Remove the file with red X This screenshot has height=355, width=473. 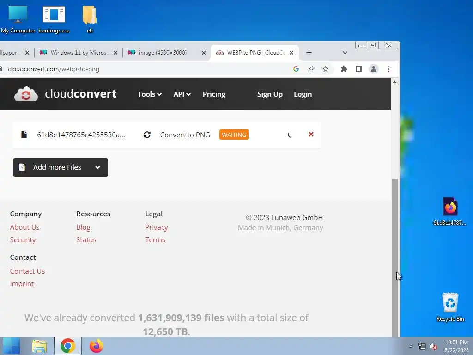click(311, 135)
